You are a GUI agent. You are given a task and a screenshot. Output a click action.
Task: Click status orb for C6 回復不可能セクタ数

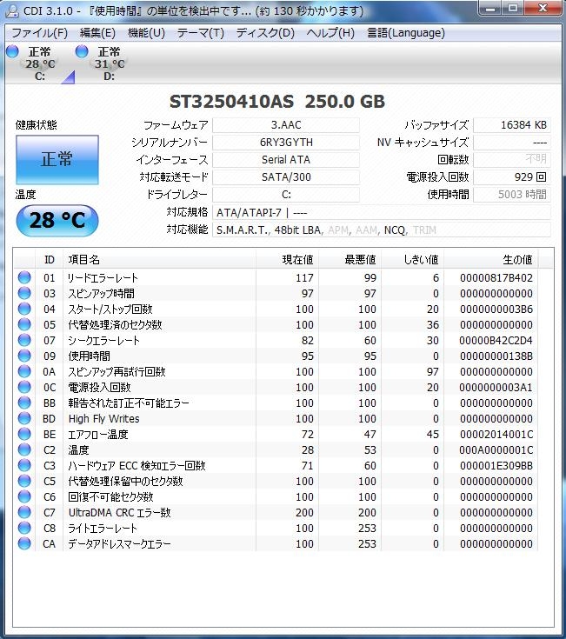(x=24, y=496)
